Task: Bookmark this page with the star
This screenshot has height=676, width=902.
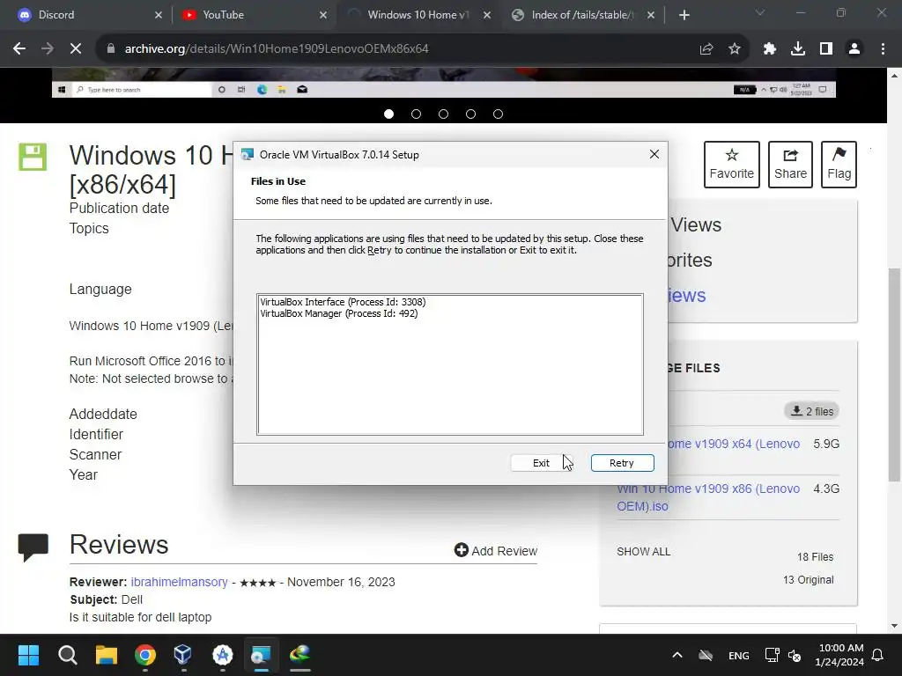Action: click(x=735, y=49)
